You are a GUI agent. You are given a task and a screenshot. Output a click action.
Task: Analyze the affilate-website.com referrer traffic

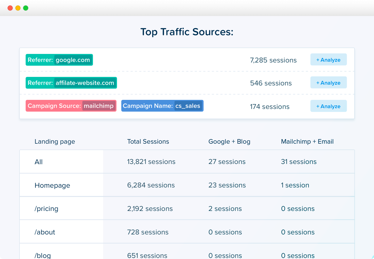(328, 83)
